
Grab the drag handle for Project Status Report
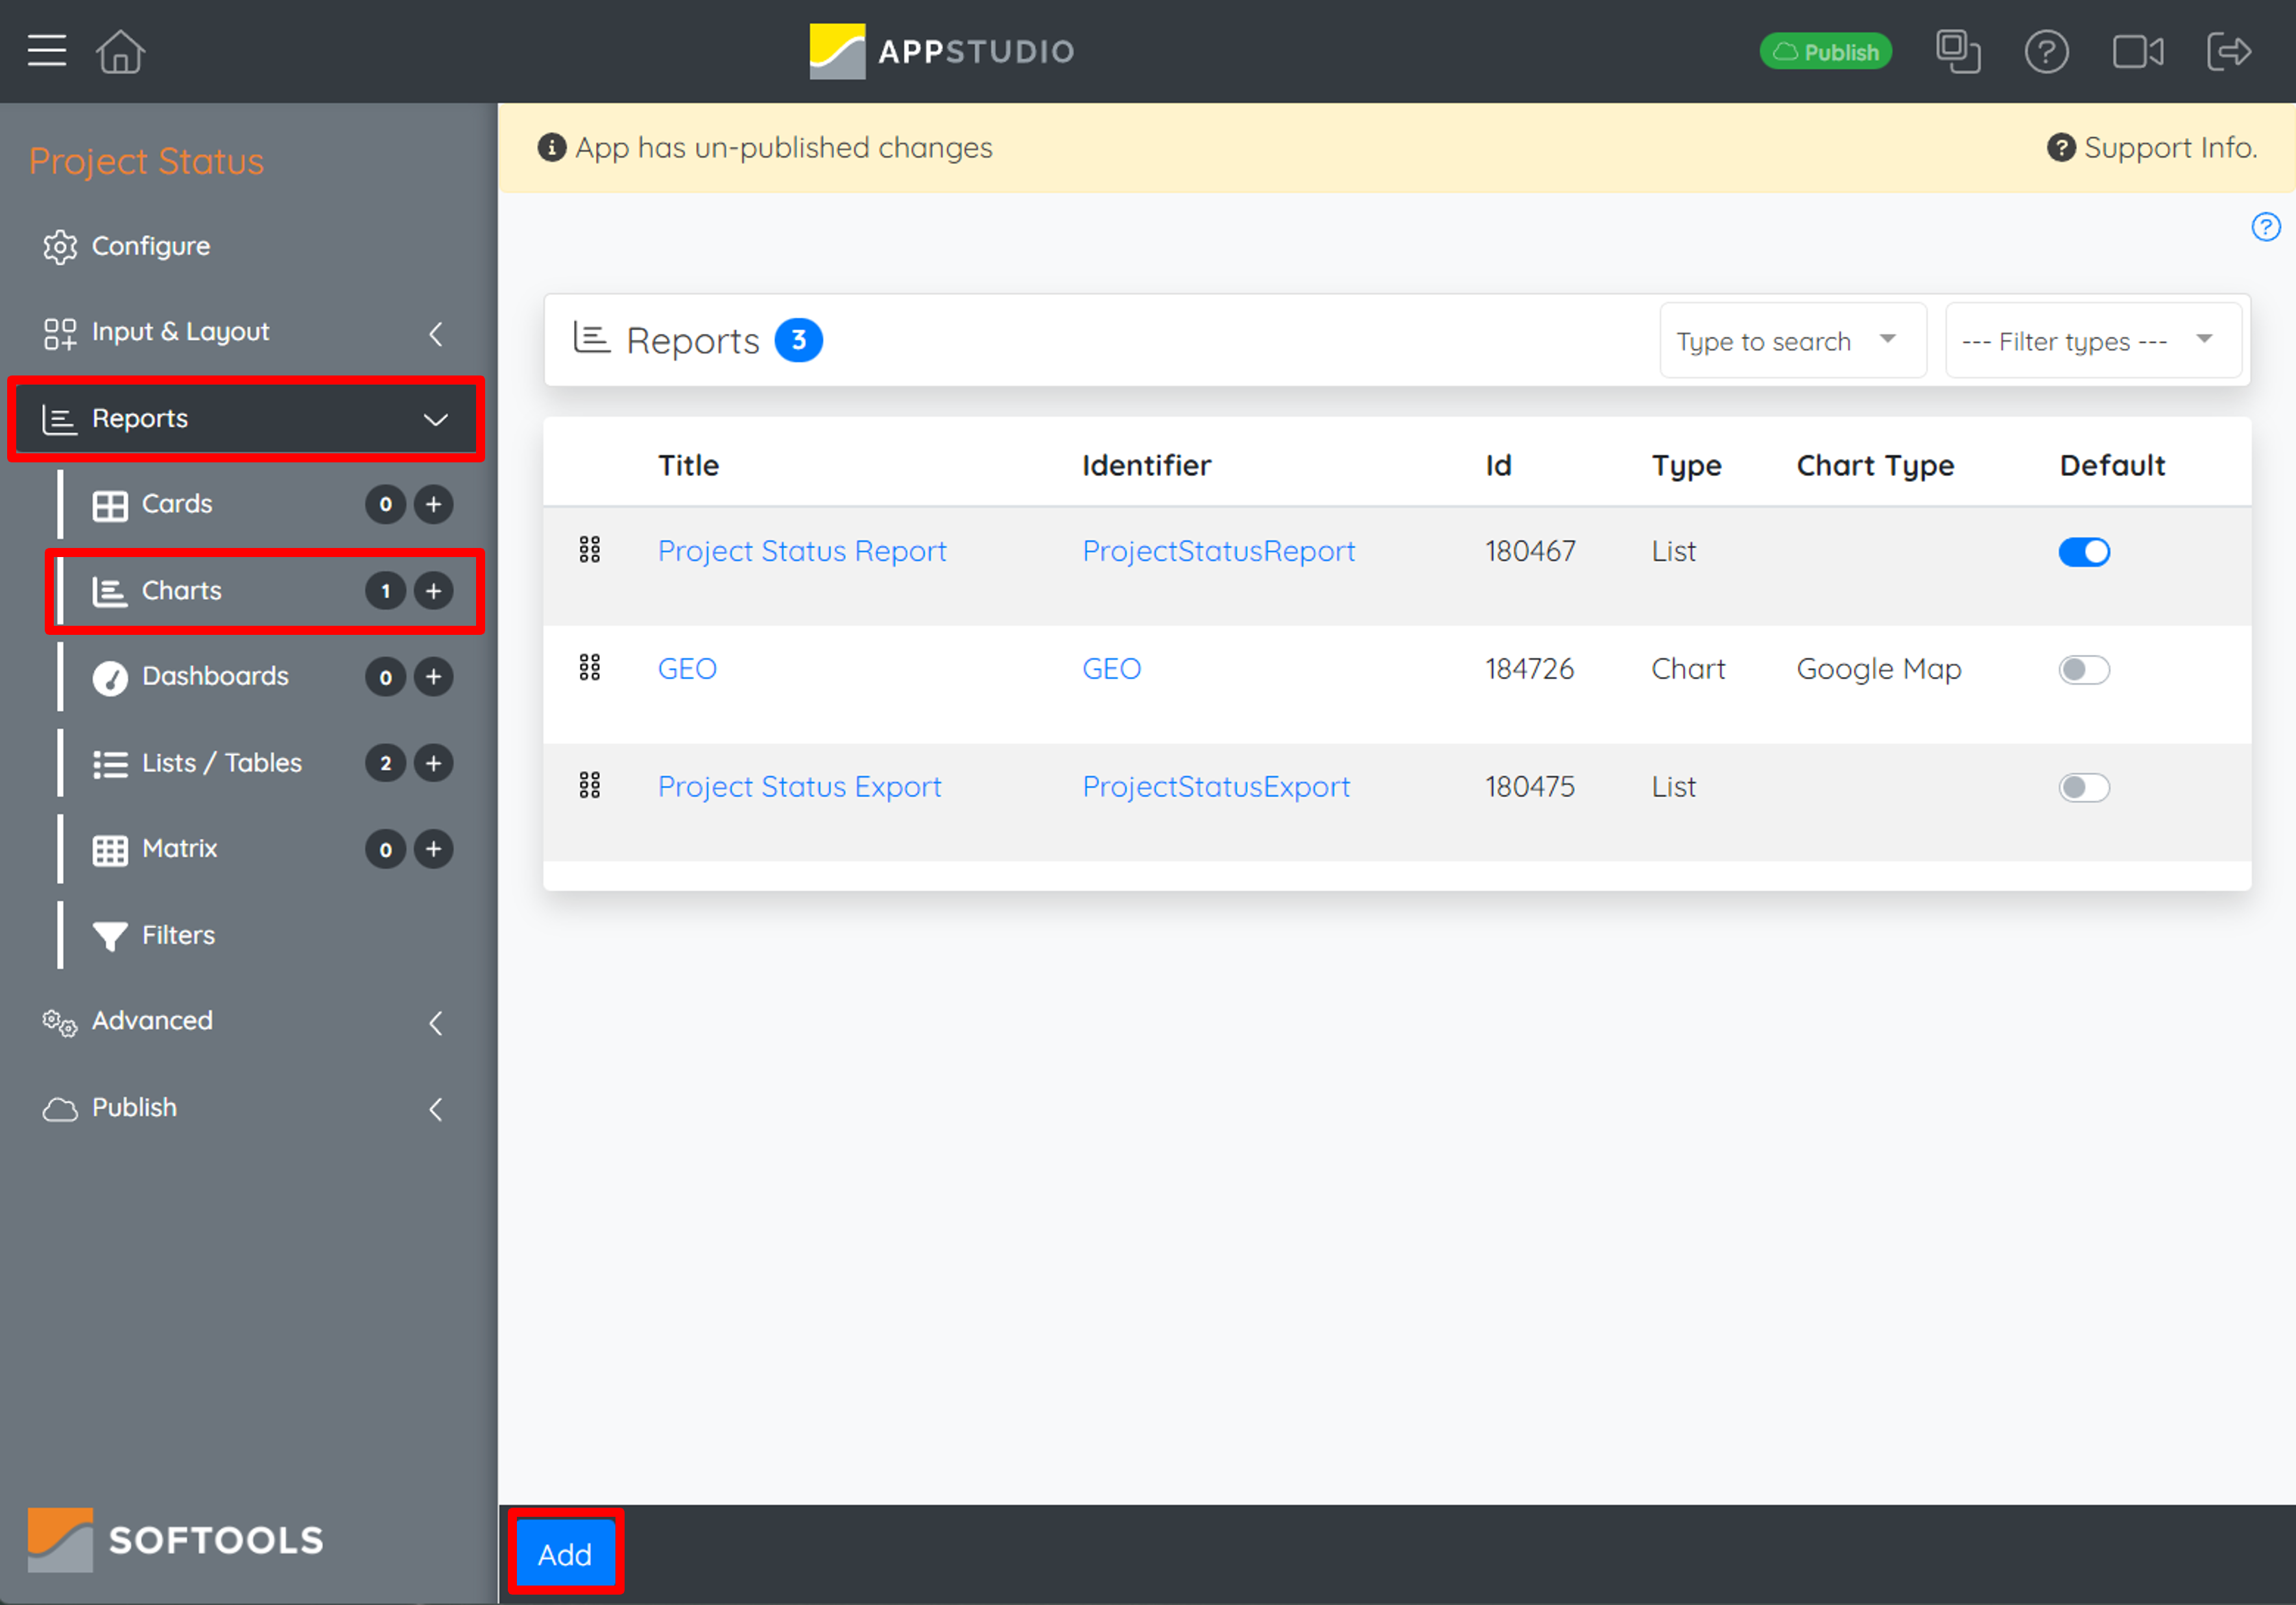click(x=590, y=550)
